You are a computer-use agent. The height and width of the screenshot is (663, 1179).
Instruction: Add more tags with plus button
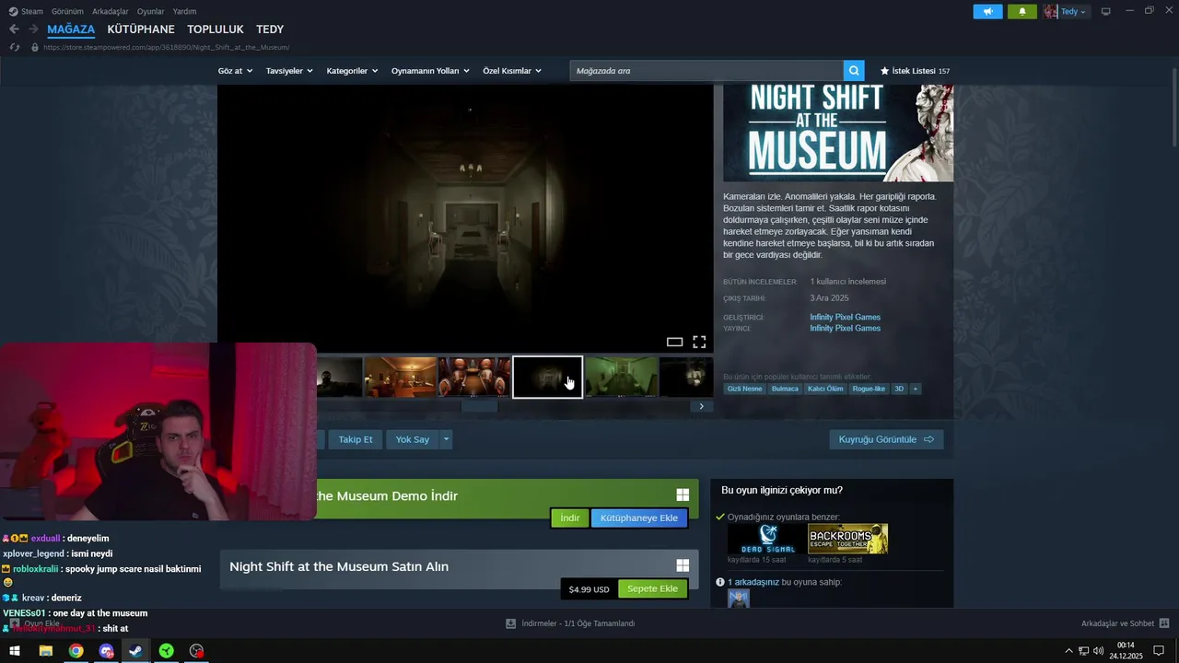pyautogui.click(x=915, y=389)
